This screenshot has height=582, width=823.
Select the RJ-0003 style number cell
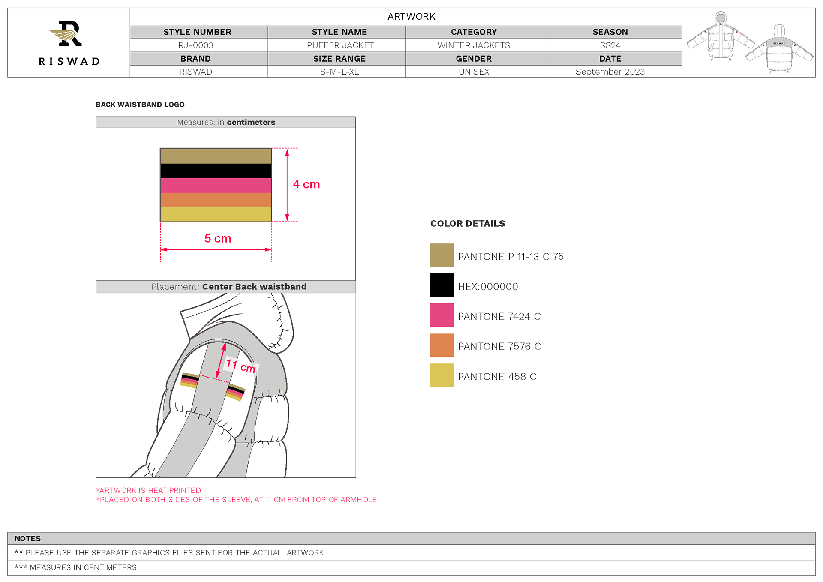(196, 45)
